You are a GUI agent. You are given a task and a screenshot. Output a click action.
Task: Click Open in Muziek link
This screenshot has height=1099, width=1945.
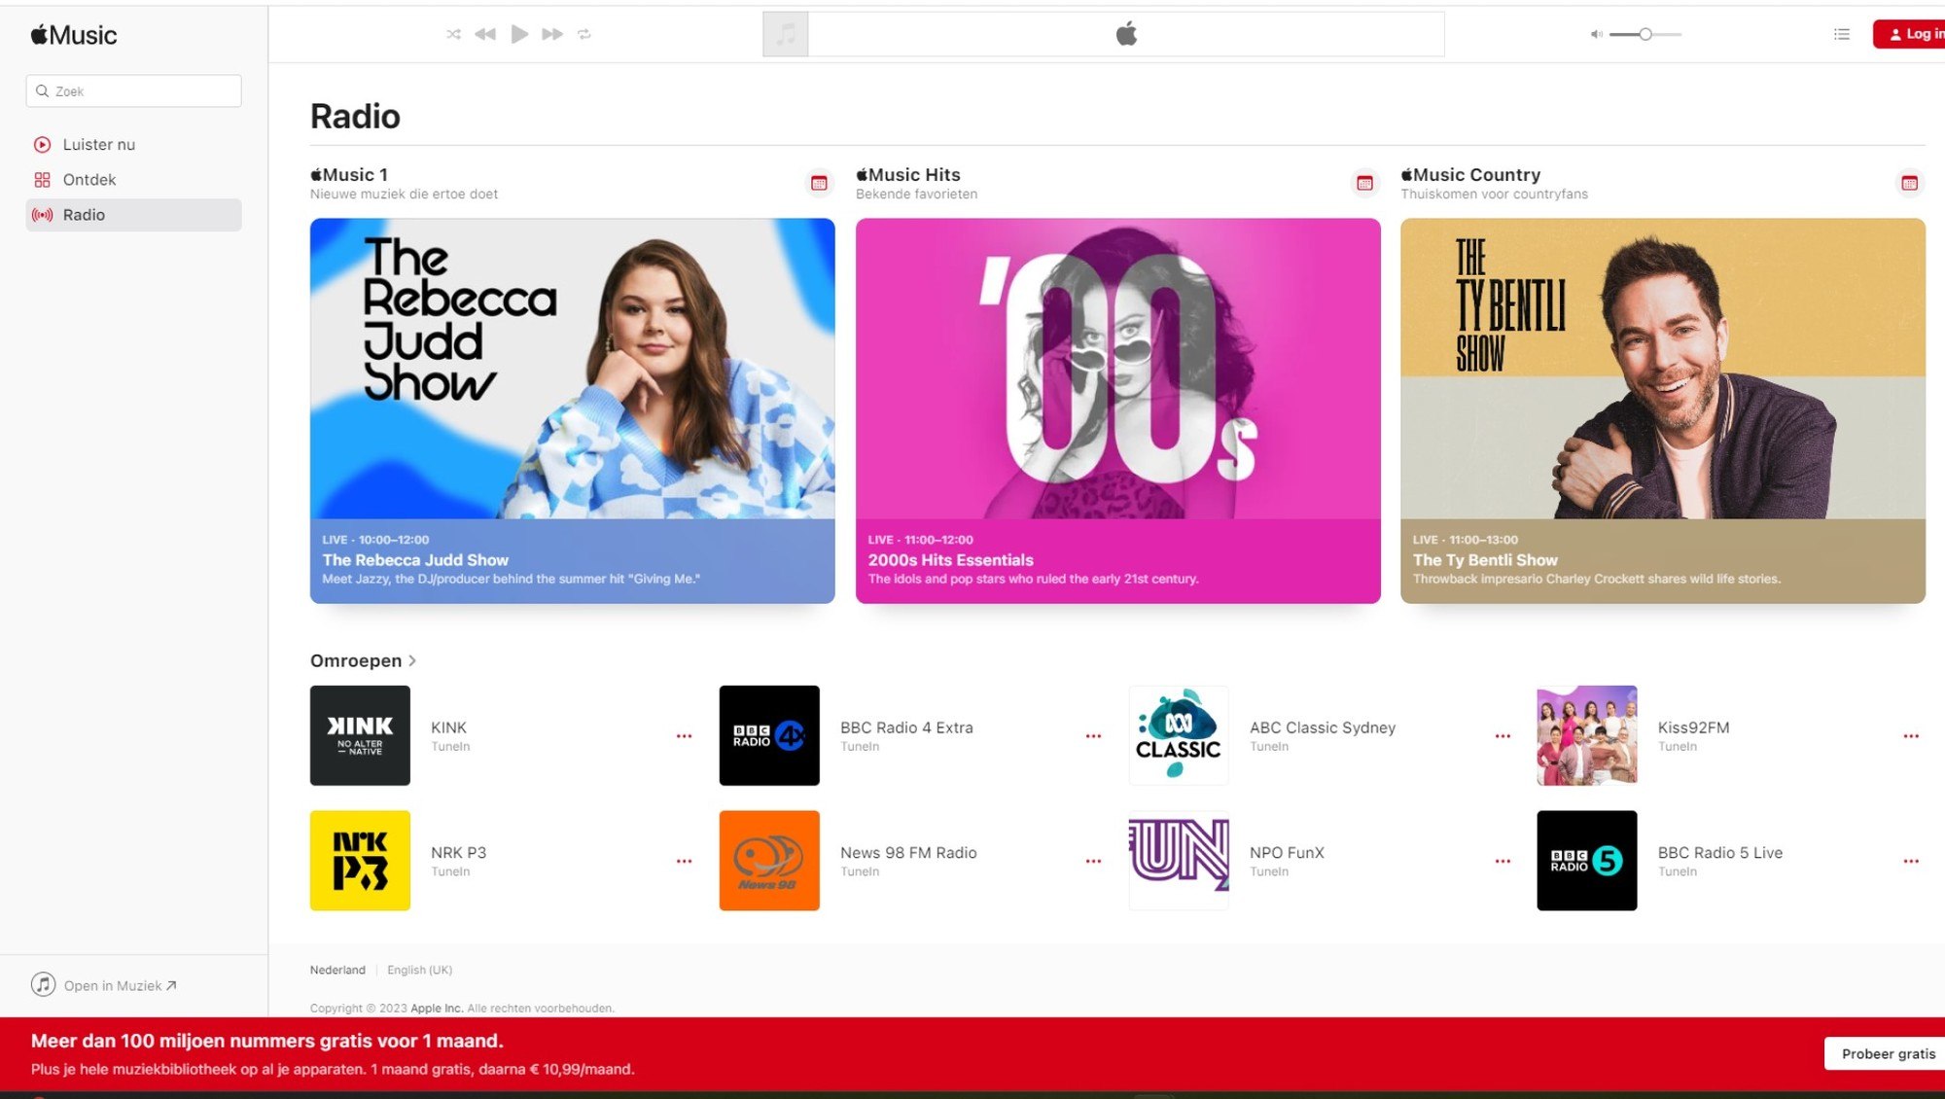pos(121,986)
